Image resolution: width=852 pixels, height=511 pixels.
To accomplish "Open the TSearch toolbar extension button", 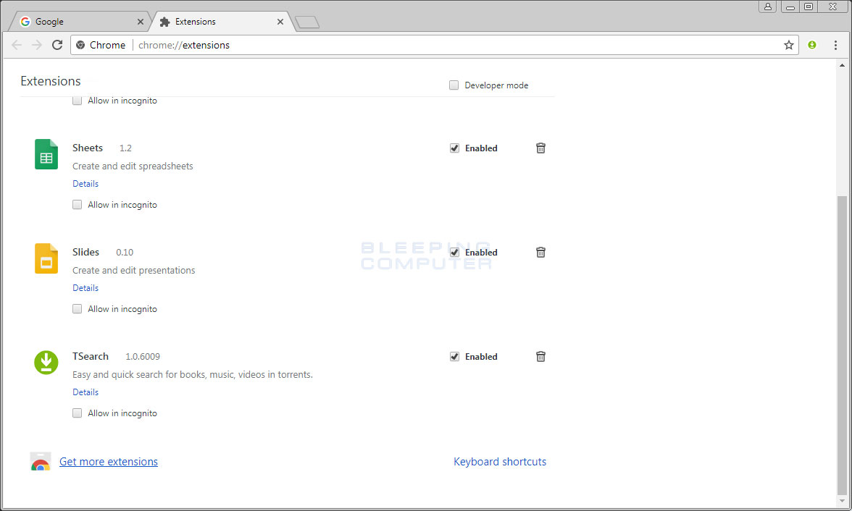I will 811,45.
